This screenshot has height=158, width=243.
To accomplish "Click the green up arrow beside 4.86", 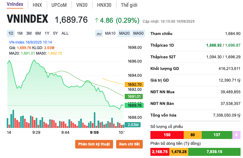I will pos(97,20).
